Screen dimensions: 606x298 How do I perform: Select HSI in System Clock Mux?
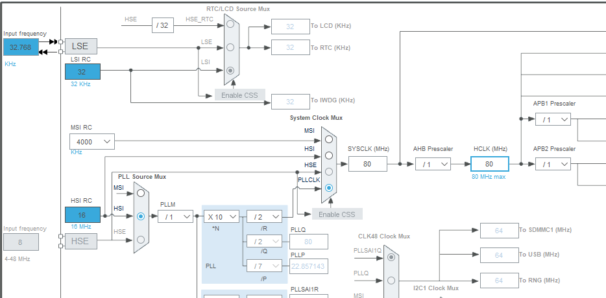pos(328,155)
